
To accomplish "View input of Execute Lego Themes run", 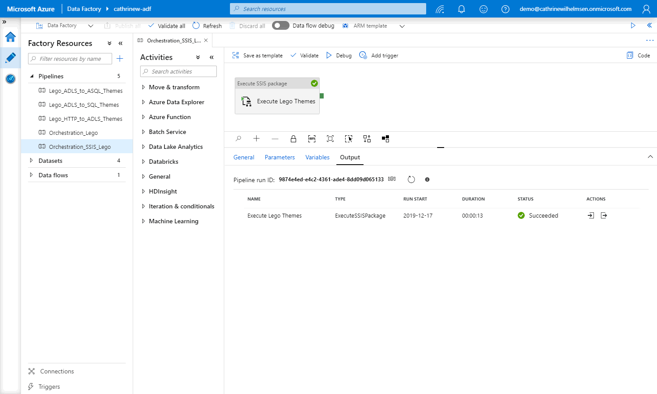I will click(591, 215).
